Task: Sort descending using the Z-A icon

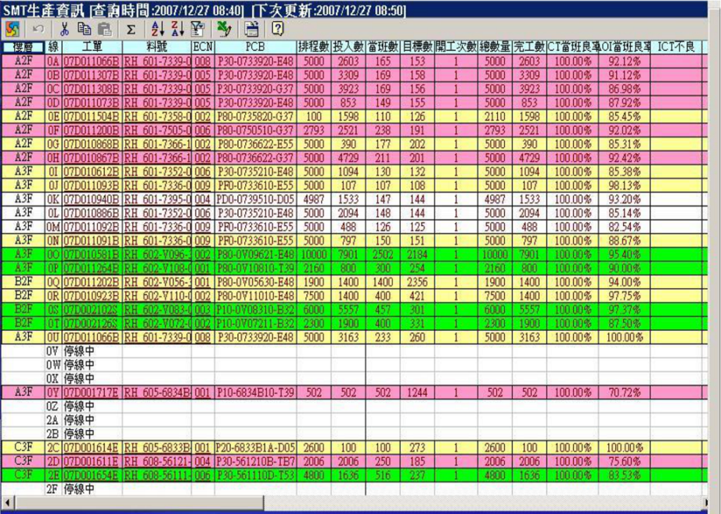Action: 177,29
